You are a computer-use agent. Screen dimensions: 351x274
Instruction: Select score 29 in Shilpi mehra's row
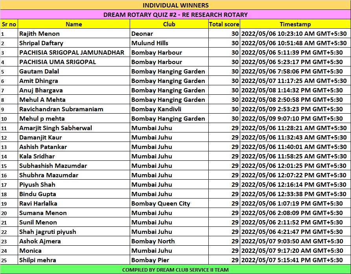tap(224, 260)
